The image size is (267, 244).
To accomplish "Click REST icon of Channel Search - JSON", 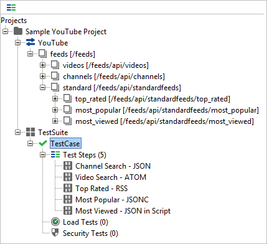I will point(68,166).
